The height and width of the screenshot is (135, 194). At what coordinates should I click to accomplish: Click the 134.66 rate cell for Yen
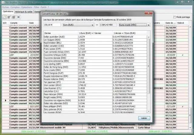tap(95, 82)
